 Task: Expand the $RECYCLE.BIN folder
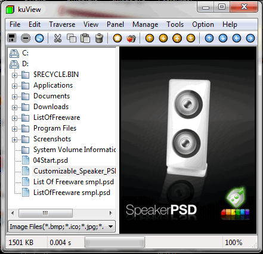coord(14,75)
